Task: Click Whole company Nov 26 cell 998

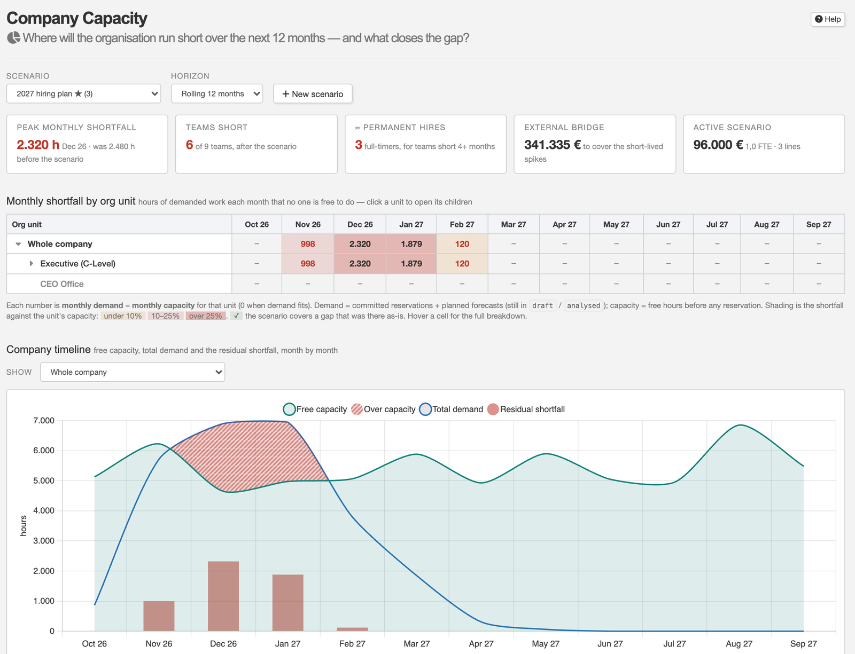Action: (308, 244)
